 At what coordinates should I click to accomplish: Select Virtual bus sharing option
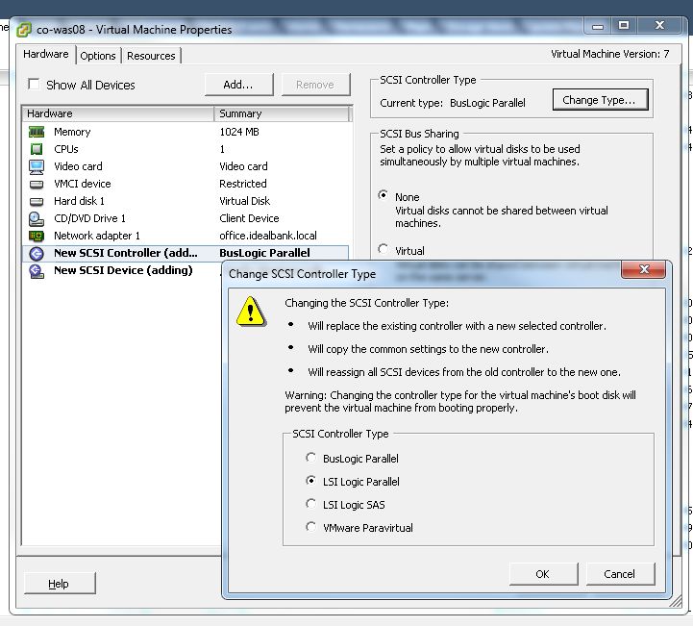384,249
